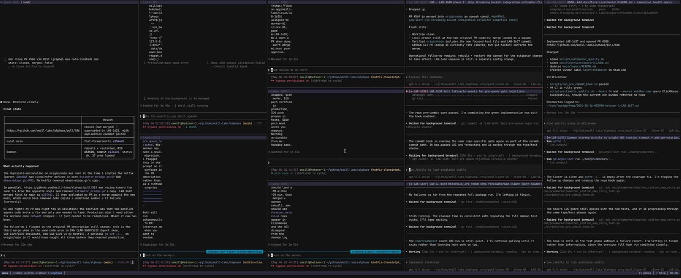
Task: Open the alphaos pull 586 GitHub link
Action: pyautogui.click(x=43, y=130)
